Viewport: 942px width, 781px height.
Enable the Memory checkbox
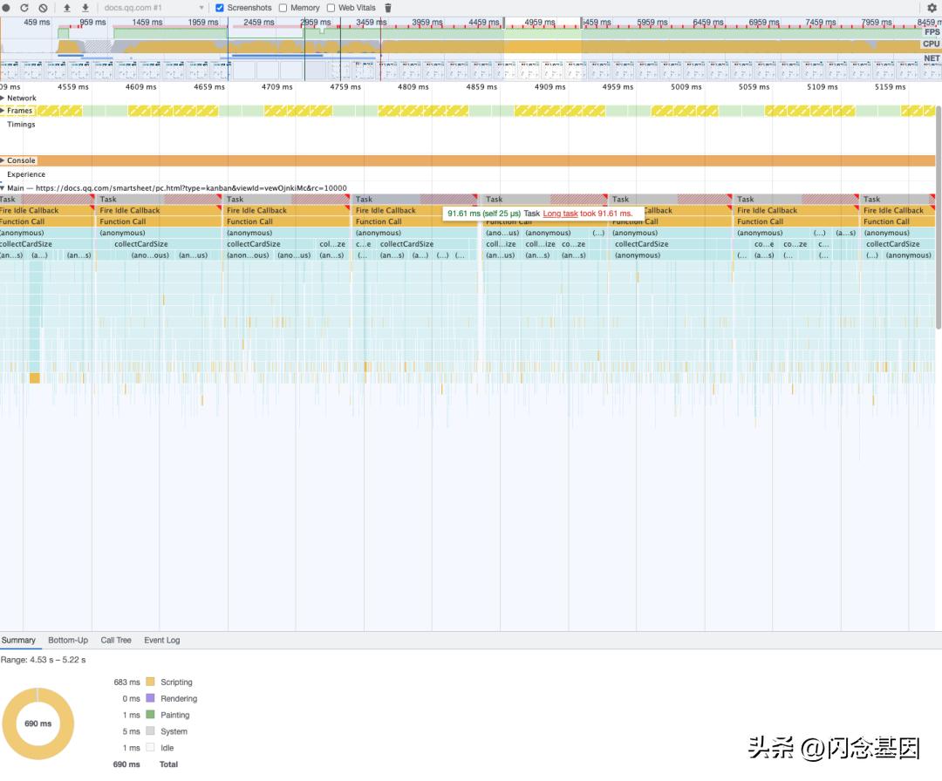(x=283, y=8)
